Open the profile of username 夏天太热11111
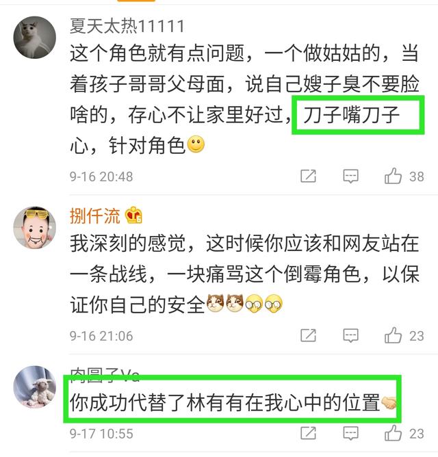 click(127, 26)
